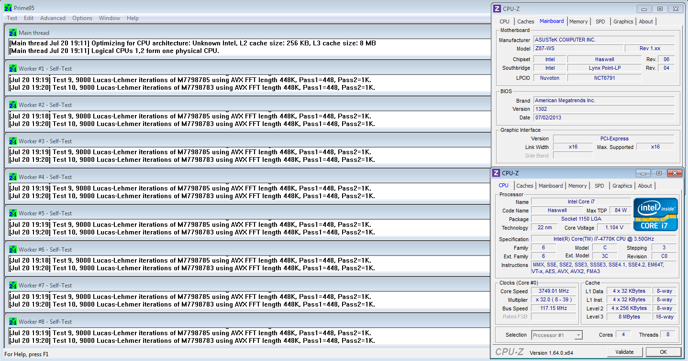Click the Worker #8 Self-Test window icon
Screen dimensions: 688x361
13,321
